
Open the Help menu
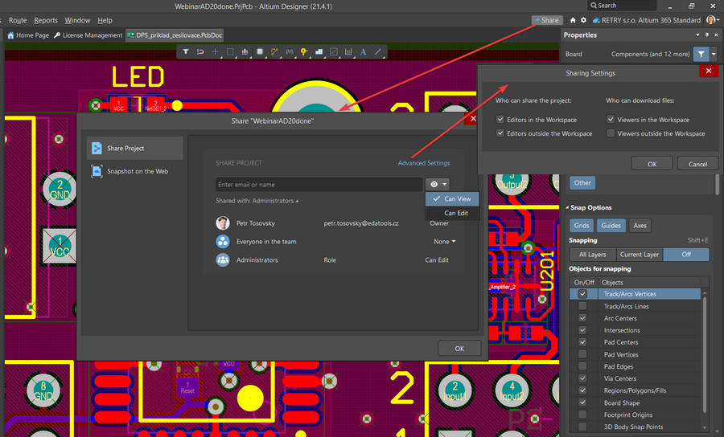click(x=105, y=20)
